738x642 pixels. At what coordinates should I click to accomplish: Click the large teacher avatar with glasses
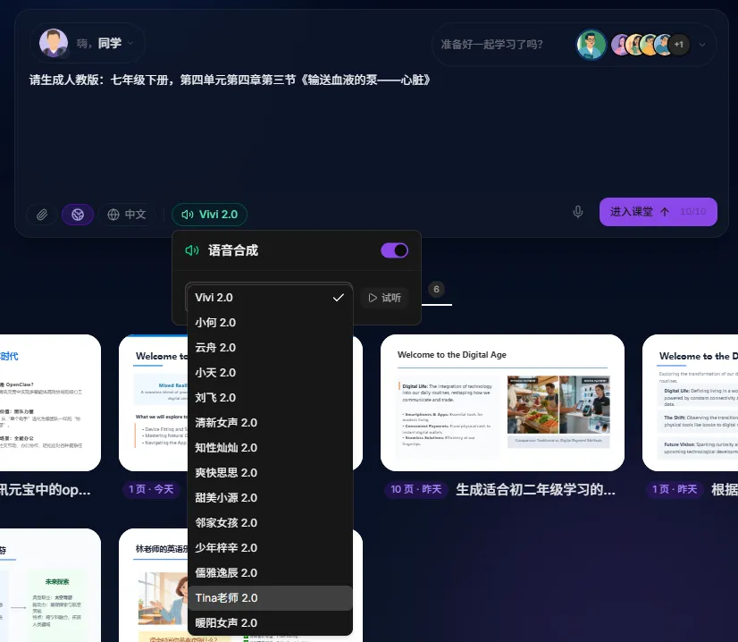tap(591, 45)
